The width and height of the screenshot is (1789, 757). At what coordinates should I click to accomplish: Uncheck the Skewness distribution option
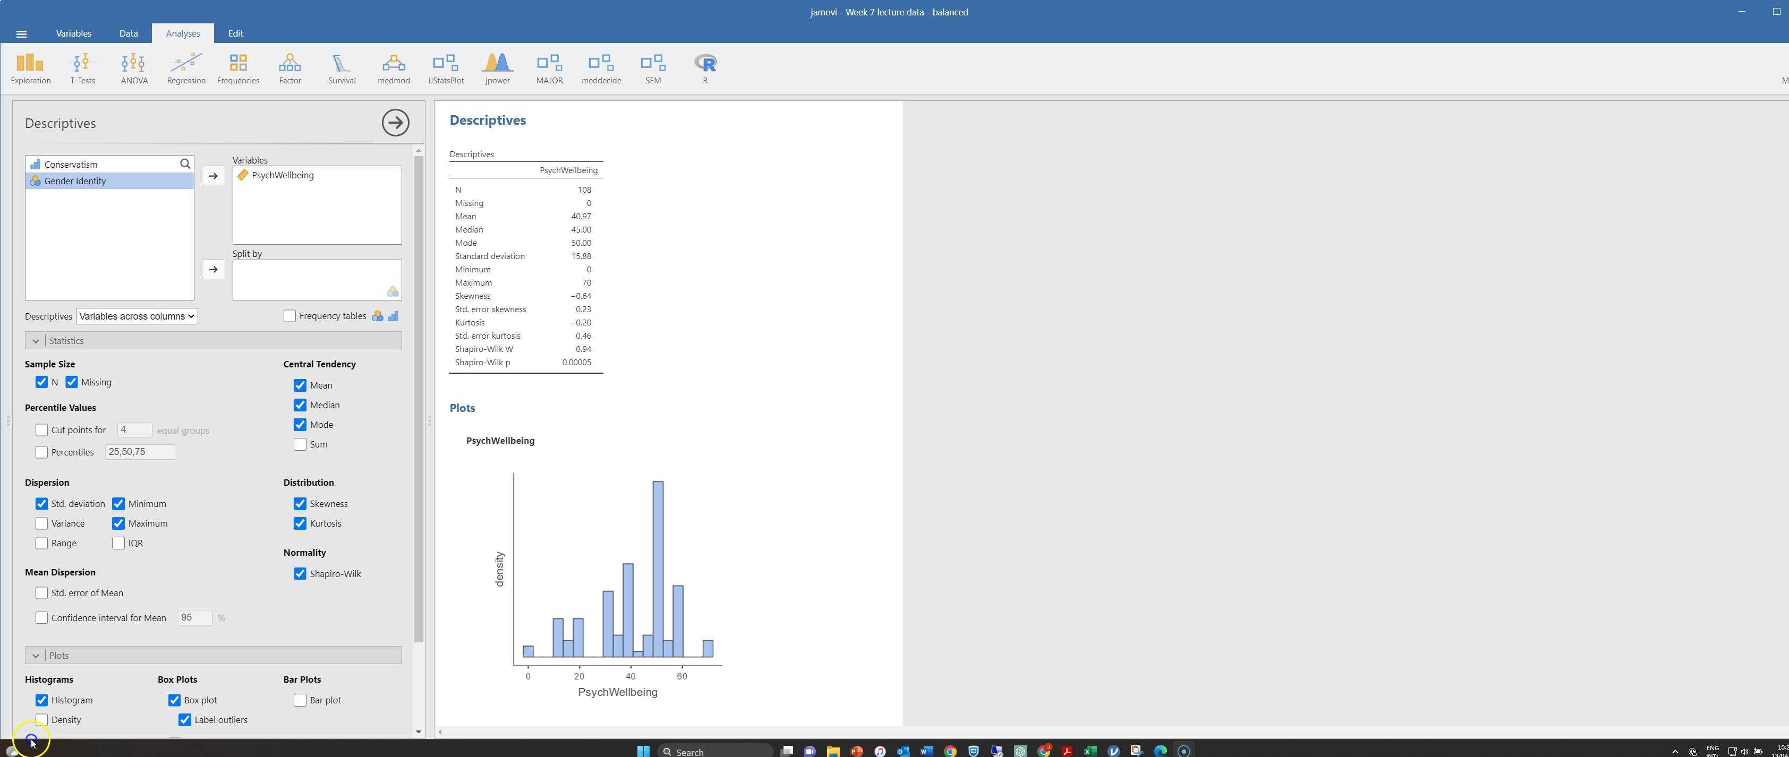tap(300, 504)
